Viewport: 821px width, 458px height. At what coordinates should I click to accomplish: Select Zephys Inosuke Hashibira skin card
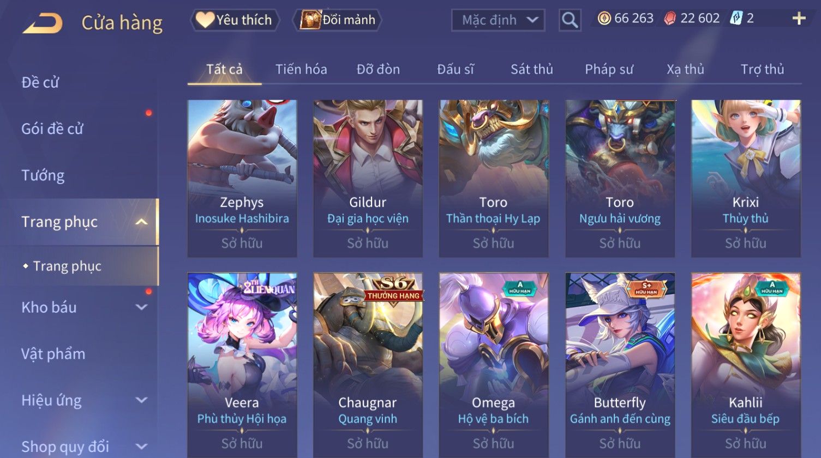click(x=242, y=178)
